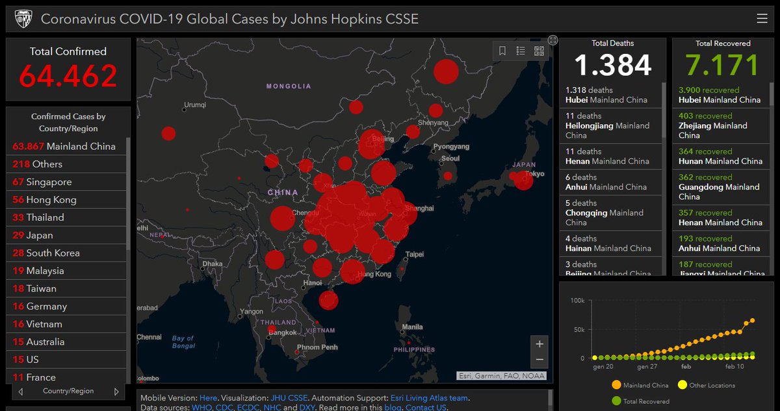Open the mobile version Here link
Screen dimensions: 780x411
point(208,398)
